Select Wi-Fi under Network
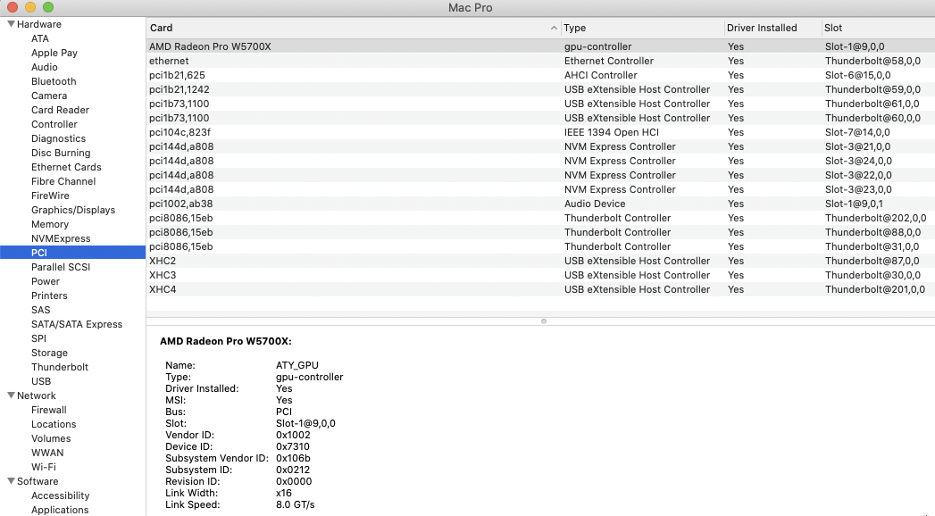Screen dimensions: 935x516 [44, 467]
